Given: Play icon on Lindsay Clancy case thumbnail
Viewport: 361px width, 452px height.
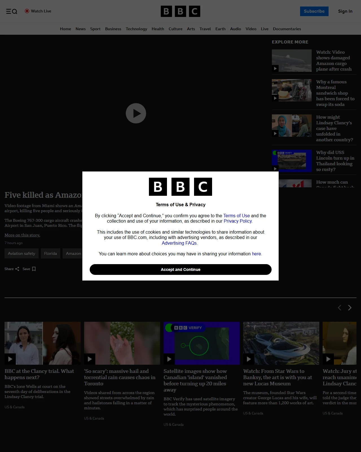Looking at the screenshot, I should point(275,133).
